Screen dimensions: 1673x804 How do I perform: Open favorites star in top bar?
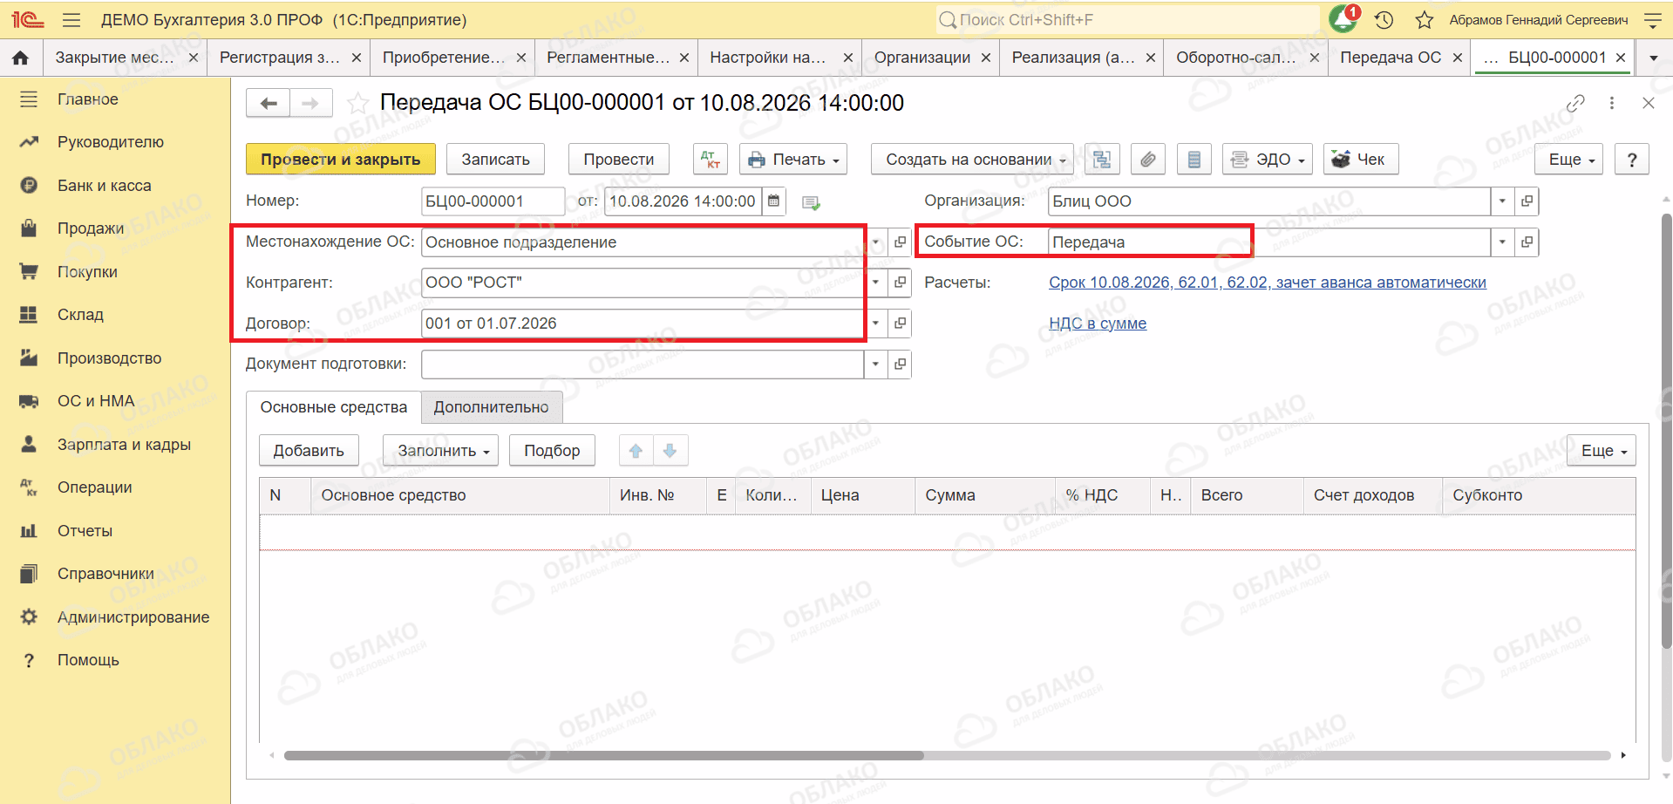click(1425, 20)
